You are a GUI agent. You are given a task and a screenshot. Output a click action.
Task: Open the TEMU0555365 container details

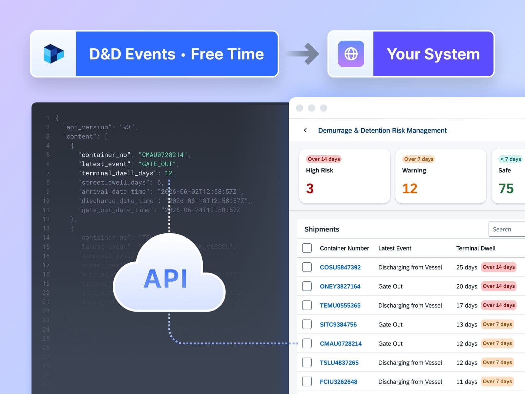coord(340,305)
